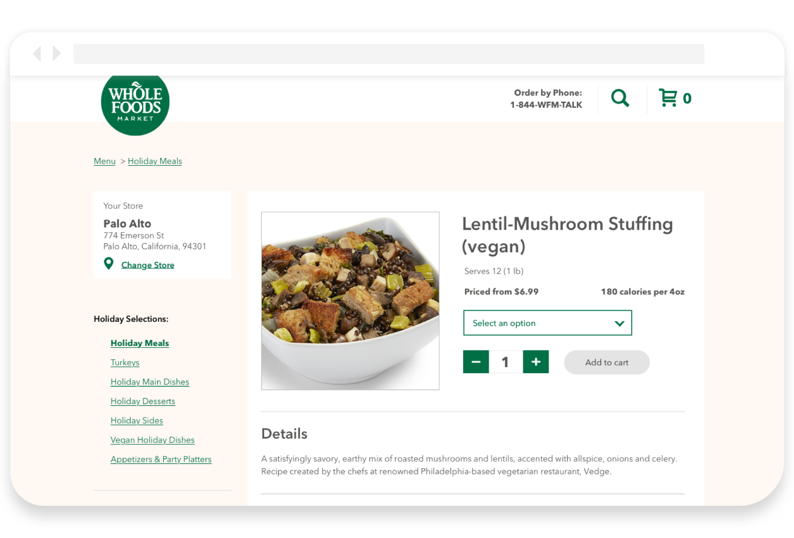Open the Holiday Meals breadcrumb link
The height and width of the screenshot is (538, 794).
(x=155, y=161)
